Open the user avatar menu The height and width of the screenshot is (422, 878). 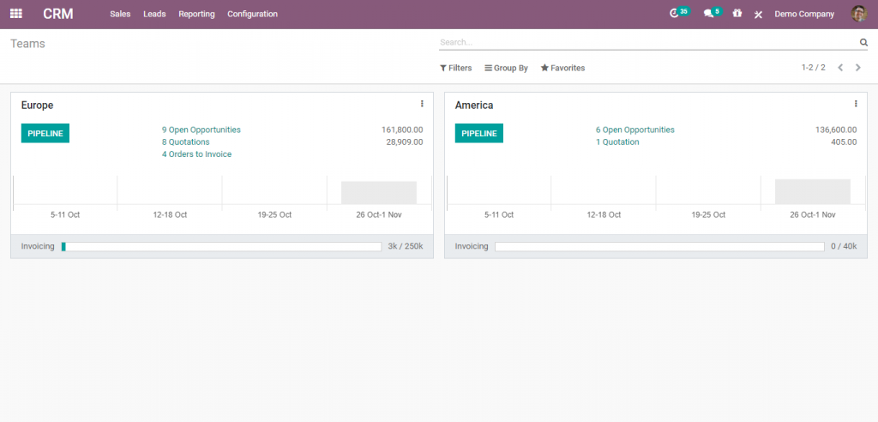click(x=858, y=14)
